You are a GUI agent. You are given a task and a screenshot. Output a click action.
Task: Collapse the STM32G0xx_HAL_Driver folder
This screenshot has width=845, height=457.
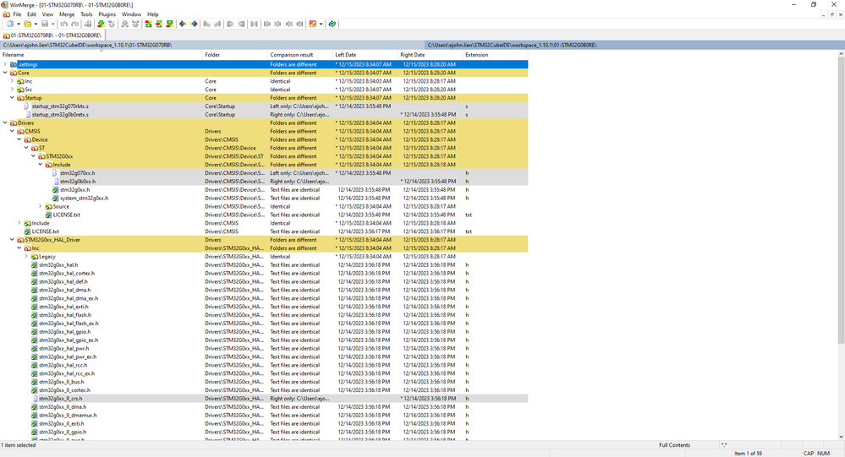13,240
